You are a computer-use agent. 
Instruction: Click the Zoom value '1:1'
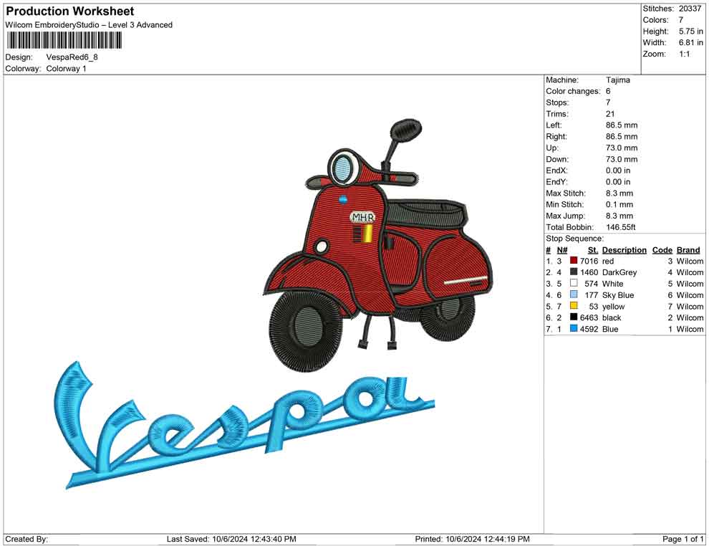[x=684, y=54]
